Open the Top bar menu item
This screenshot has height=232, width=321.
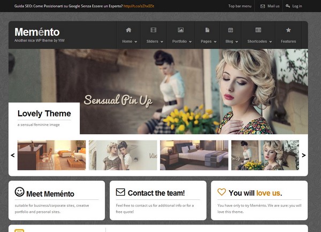[239, 6]
